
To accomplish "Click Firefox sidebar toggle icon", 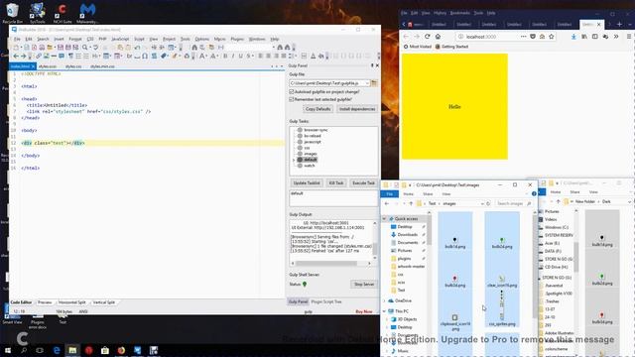I will point(595,37).
